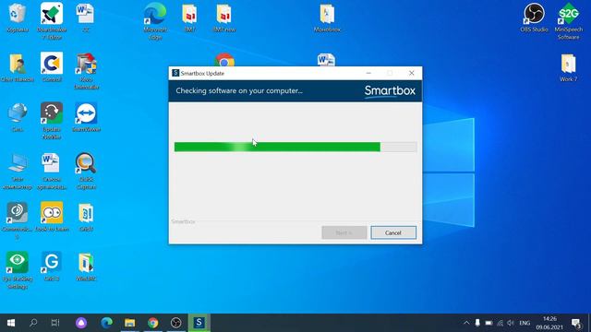Select the MiniSpeech Software S2G shortcut
The height and width of the screenshot is (332, 591).
point(569,20)
